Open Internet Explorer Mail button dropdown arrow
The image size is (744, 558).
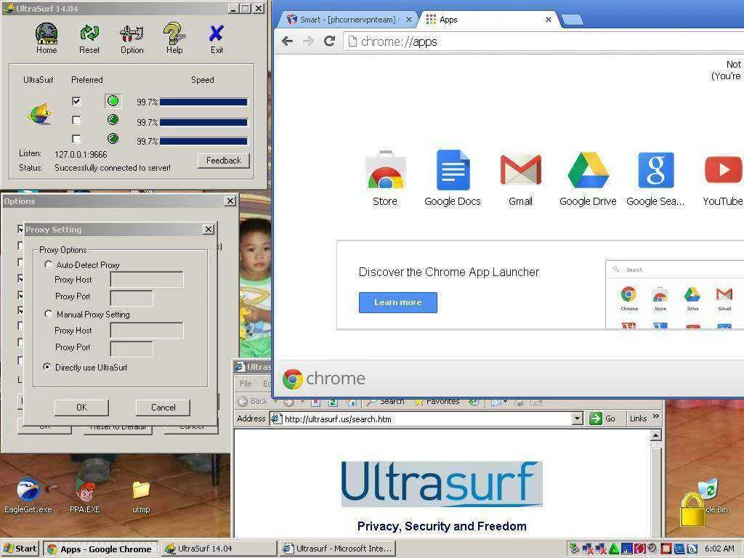[506, 402]
